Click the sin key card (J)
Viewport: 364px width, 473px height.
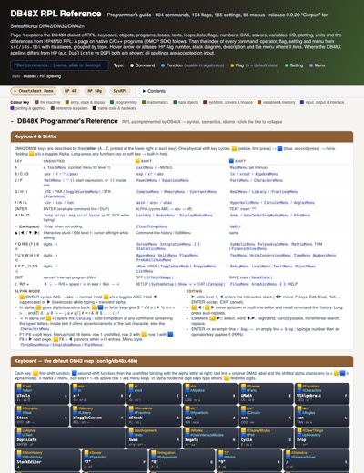coord(210,416)
